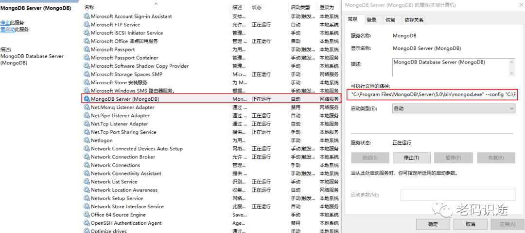Click gear icon of Net.Tcp Listener Adapter
Viewport: 525px width, 233px height.
click(87, 124)
